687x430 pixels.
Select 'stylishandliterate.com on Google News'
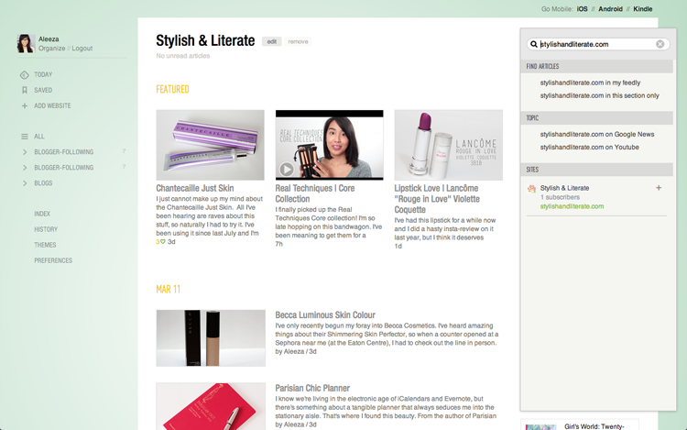point(596,135)
